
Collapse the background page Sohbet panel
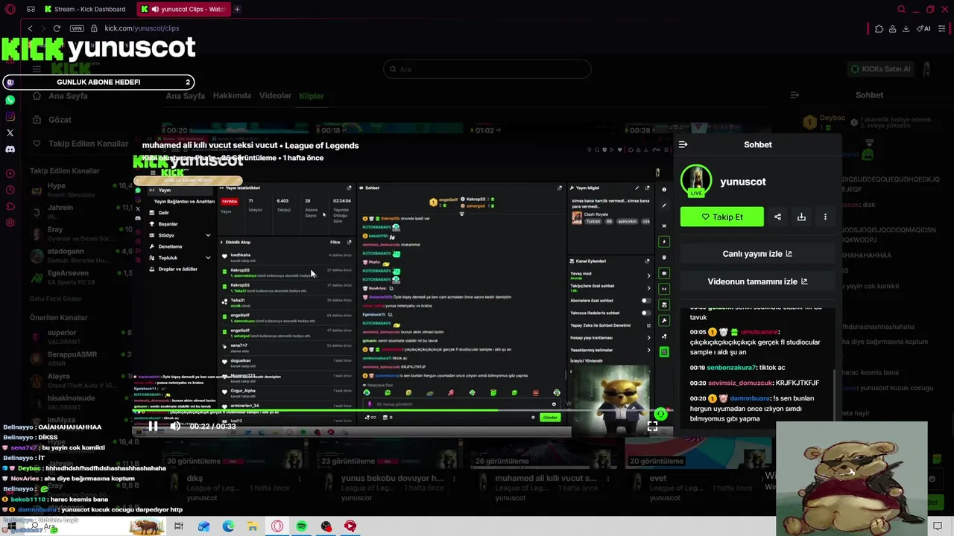[x=795, y=95]
